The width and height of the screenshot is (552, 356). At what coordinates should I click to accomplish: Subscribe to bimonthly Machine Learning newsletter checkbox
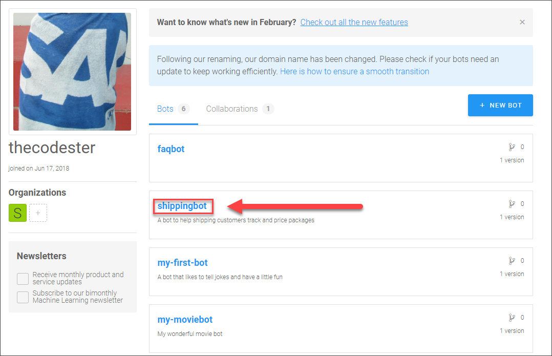(23, 297)
